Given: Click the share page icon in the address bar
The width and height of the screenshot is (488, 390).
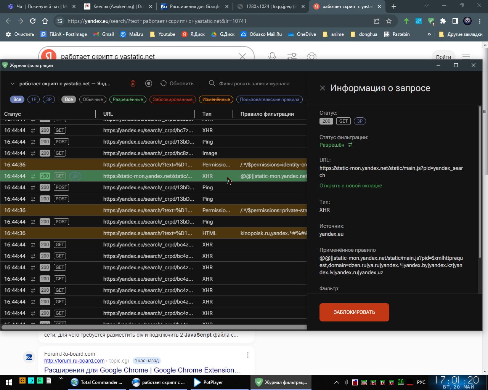Looking at the screenshot, I should (376, 21).
